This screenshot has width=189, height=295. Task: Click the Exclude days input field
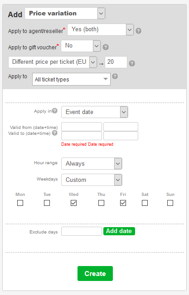coord(82,231)
